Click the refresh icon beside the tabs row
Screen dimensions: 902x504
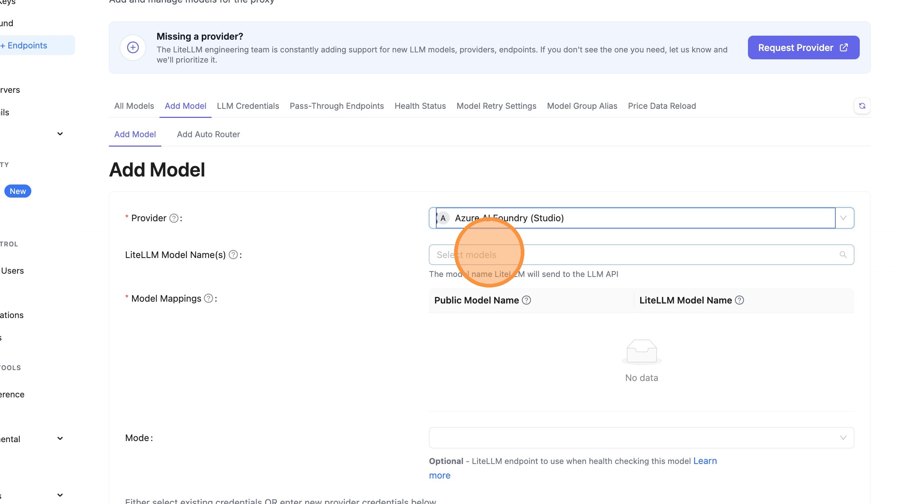point(862,106)
